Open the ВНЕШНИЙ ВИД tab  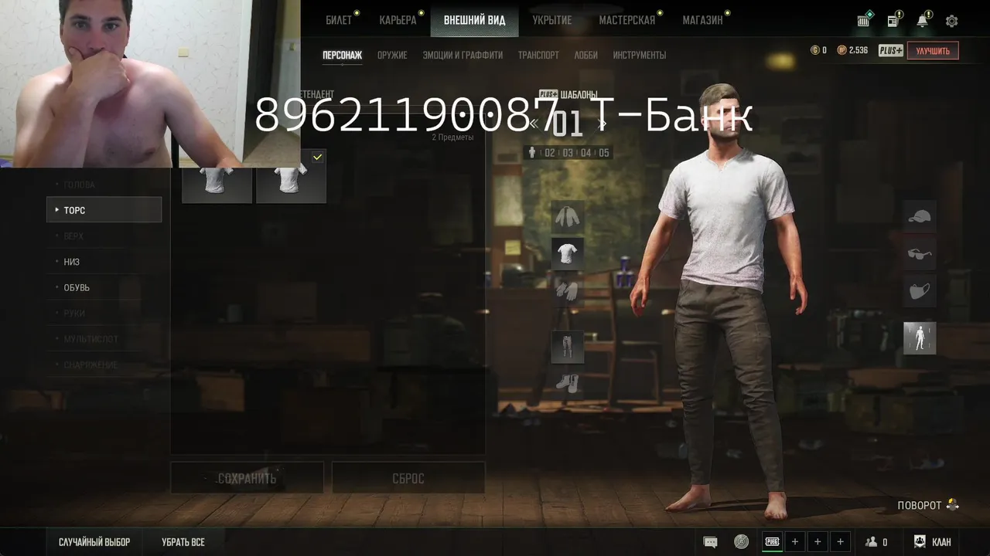[x=475, y=20]
